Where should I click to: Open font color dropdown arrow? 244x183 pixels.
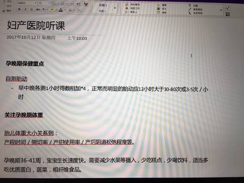[x=65, y=10]
